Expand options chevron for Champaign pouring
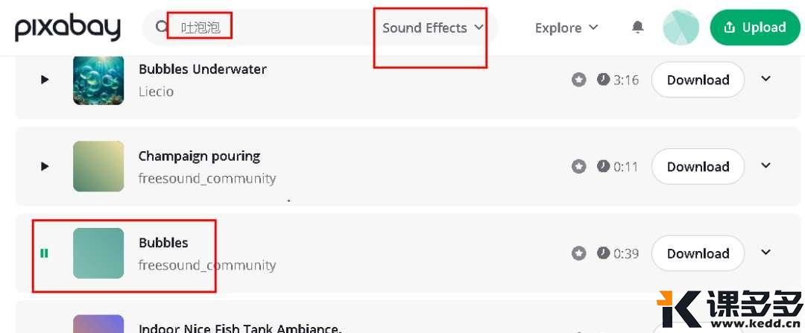This screenshot has width=805, height=333. pos(765,165)
